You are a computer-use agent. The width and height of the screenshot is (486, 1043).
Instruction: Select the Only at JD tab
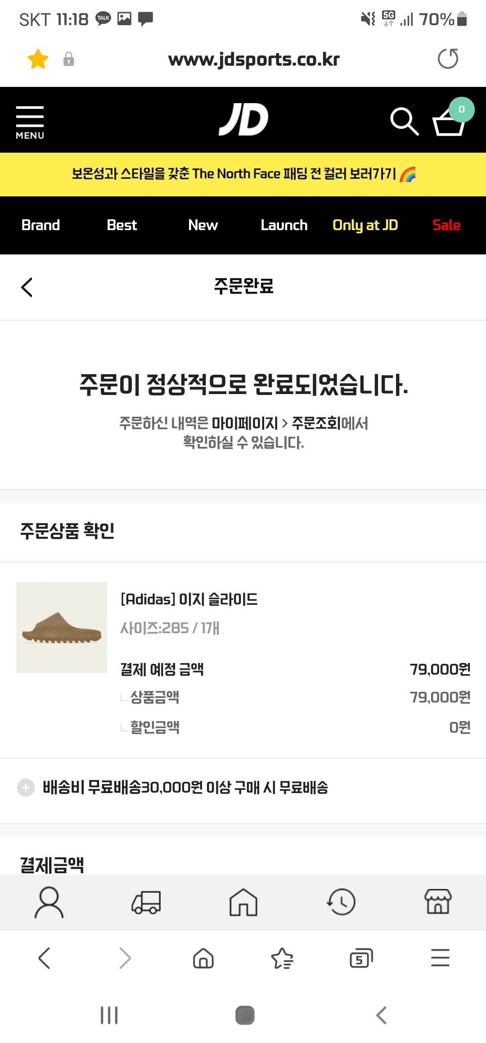click(365, 225)
